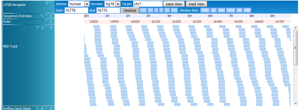Open the Species dropdown

87,4
